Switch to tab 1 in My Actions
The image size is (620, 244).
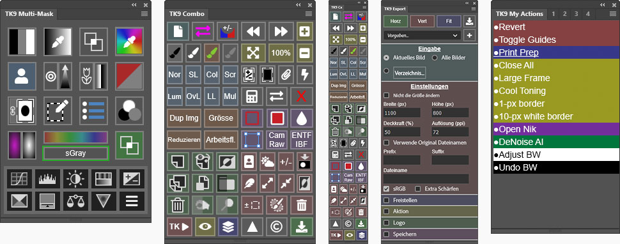pos(553,14)
